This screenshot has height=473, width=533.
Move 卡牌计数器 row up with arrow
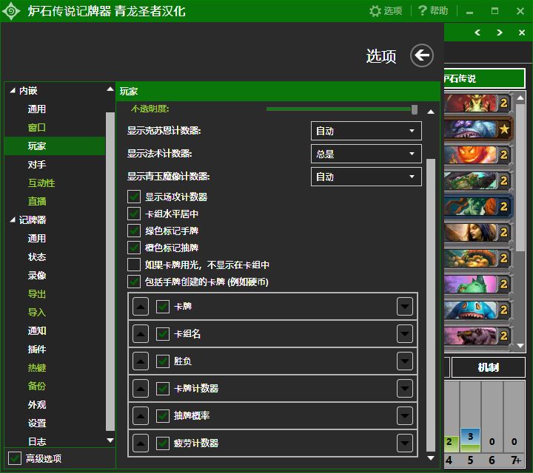(141, 389)
